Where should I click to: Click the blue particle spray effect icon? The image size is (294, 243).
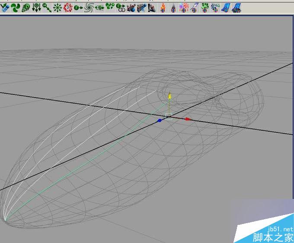[x=215, y=8]
